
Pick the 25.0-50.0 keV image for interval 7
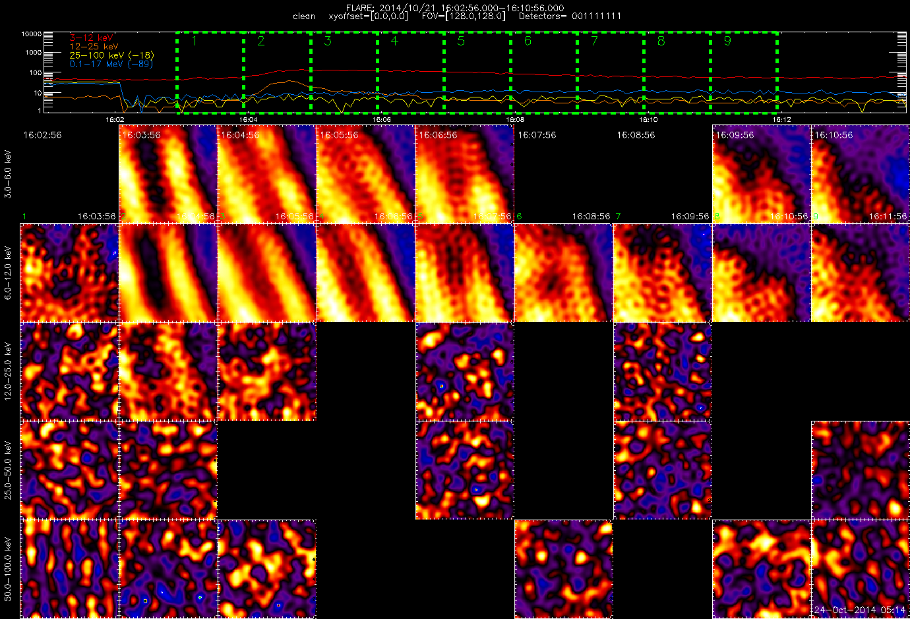[663, 470]
